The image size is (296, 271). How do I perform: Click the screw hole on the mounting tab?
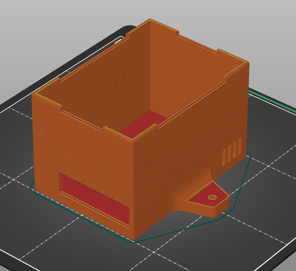213,197
